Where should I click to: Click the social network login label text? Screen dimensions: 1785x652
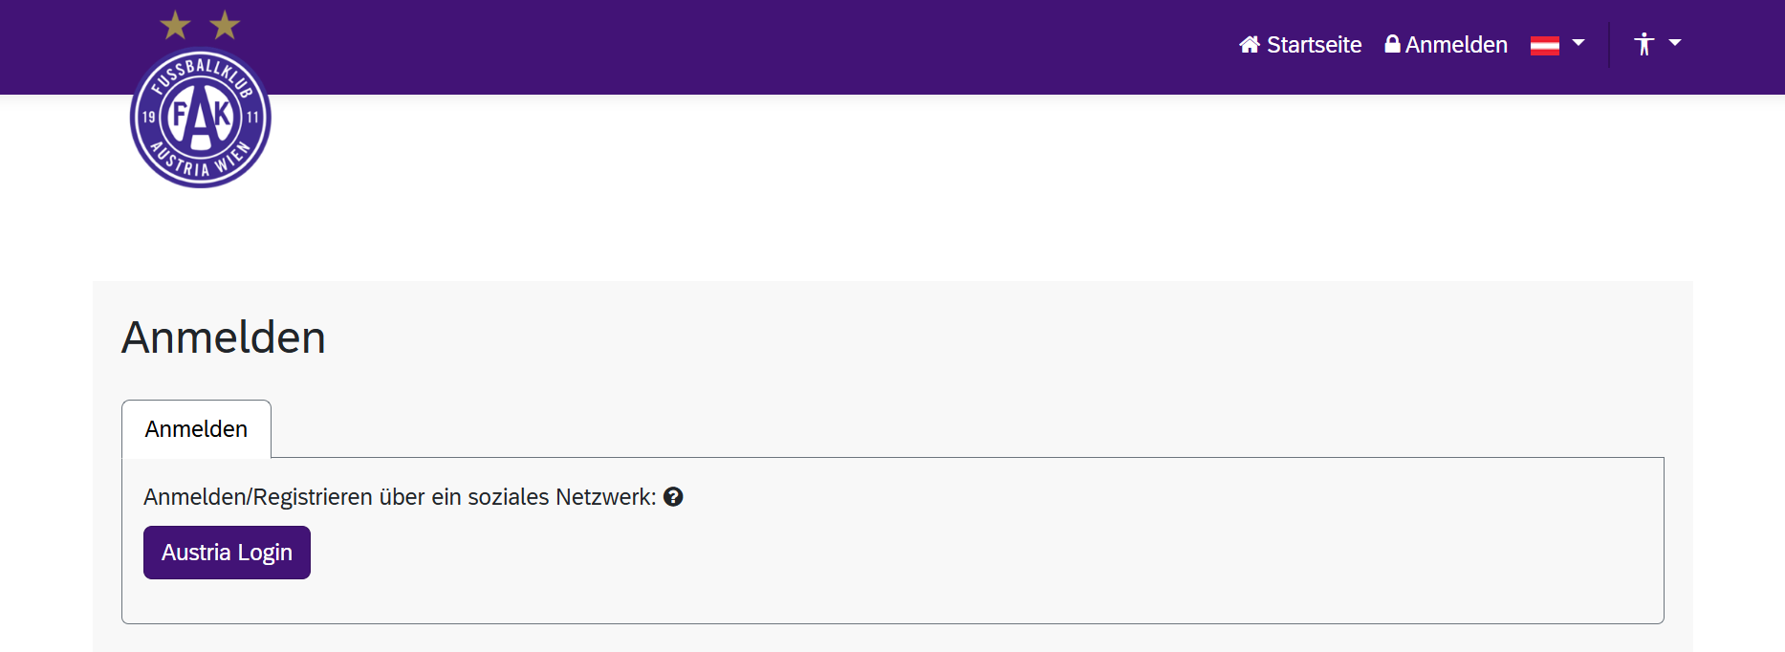pyautogui.click(x=400, y=497)
